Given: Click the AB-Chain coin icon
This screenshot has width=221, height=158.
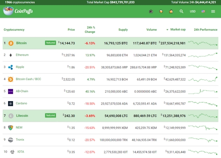Looking at the screenshot, I should (11, 91).
